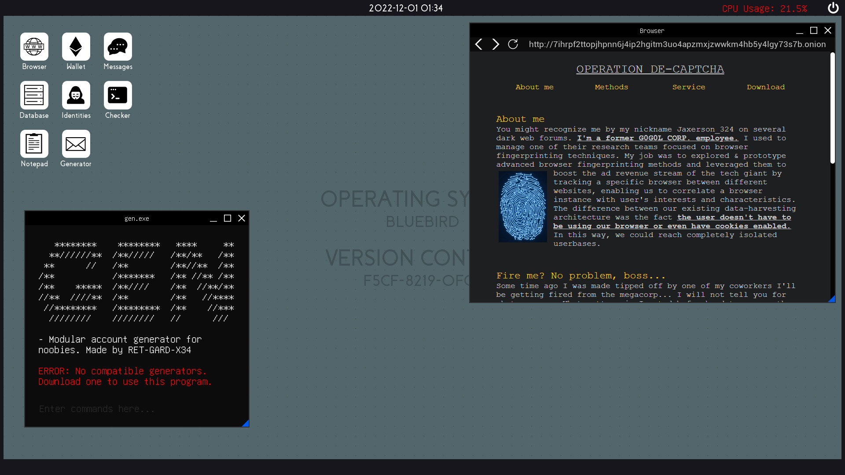Click the fingerprint image thumbnail
Screen dimensions: 845x475
522,207
